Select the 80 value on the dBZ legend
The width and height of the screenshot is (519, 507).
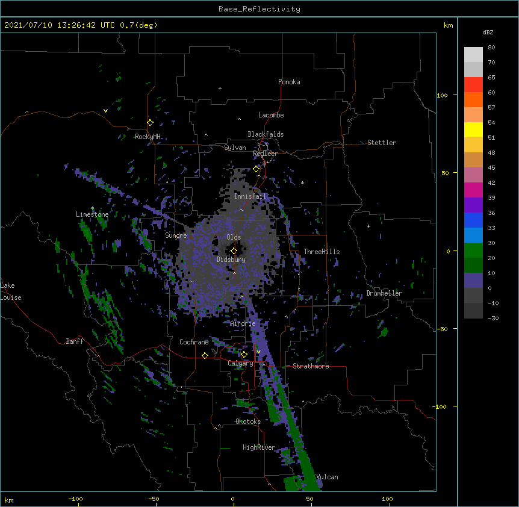[491, 48]
